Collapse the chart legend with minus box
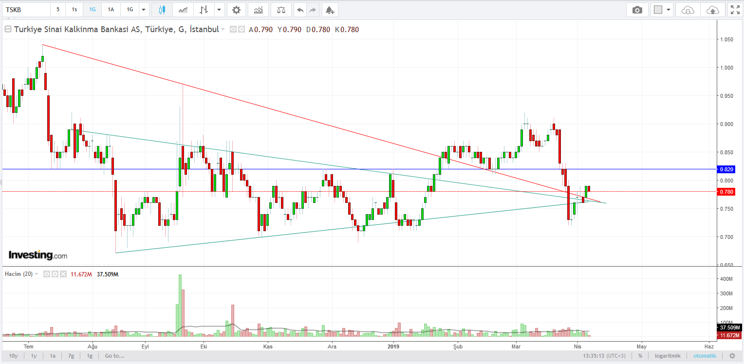The height and width of the screenshot is (364, 744). [x=8, y=29]
